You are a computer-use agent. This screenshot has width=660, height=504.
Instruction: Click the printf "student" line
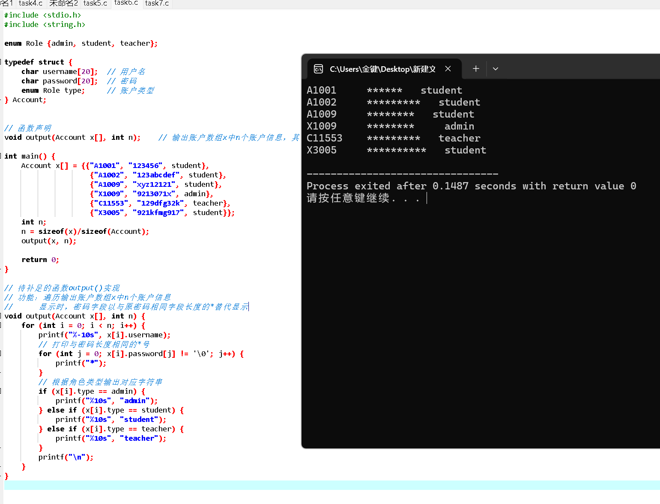click(111, 419)
